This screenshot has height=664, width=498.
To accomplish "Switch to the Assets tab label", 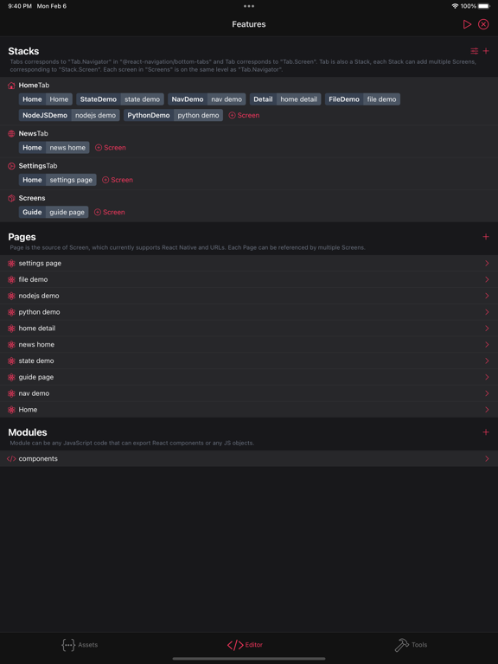I will click(x=88, y=645).
